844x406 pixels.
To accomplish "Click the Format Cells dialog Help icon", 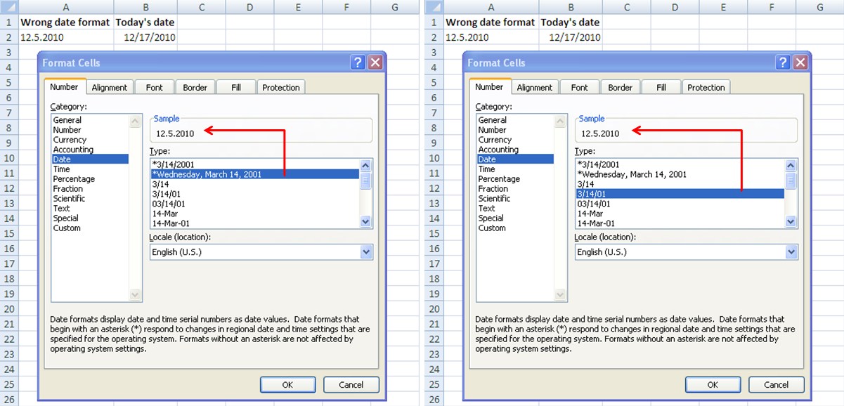I will pyautogui.click(x=358, y=63).
